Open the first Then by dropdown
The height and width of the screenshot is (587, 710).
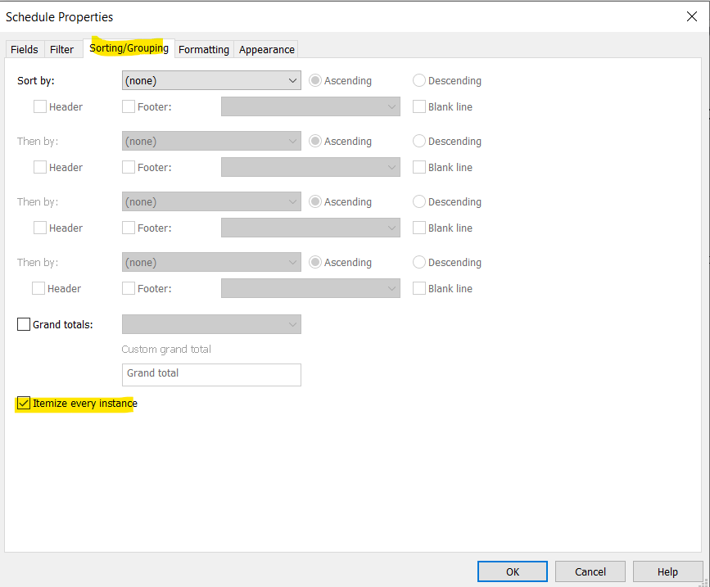[211, 141]
